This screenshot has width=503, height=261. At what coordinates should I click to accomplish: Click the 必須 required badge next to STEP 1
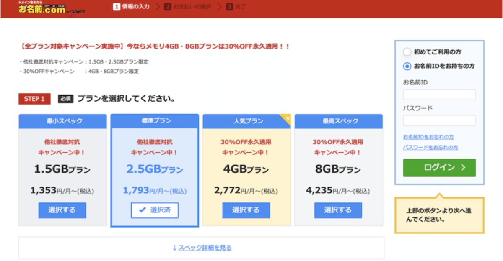tap(66, 99)
